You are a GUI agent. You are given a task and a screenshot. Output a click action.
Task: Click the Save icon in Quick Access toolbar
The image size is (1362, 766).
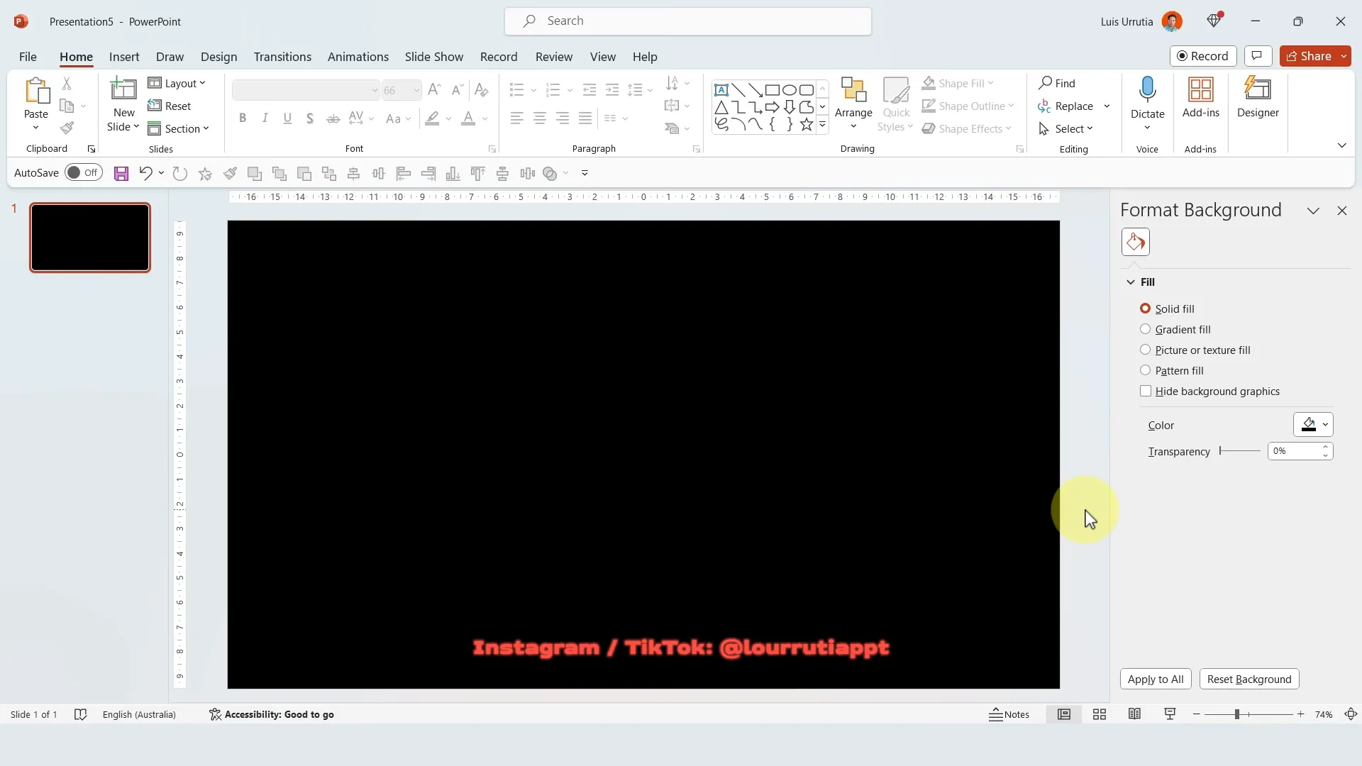coord(121,174)
